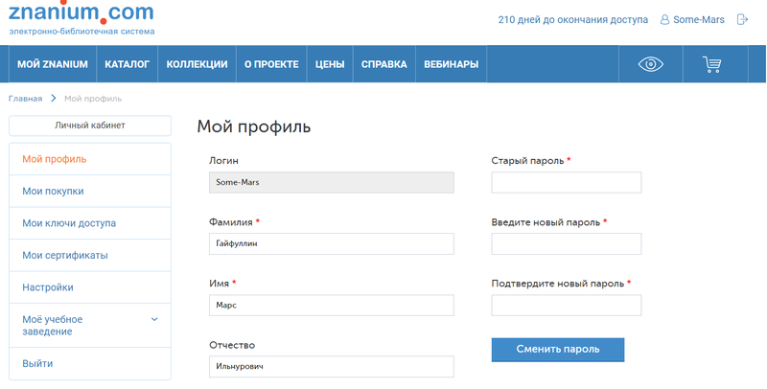Go to the КОЛЛЕКЦИИ section
The width and height of the screenshot is (767, 389).
pyautogui.click(x=197, y=65)
